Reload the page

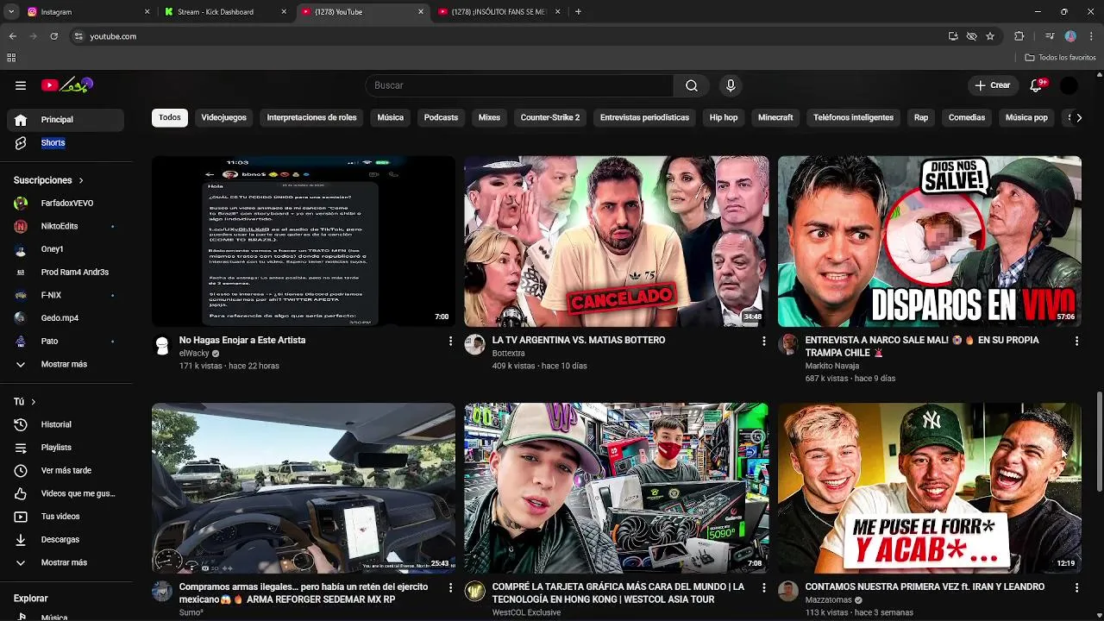(53, 36)
